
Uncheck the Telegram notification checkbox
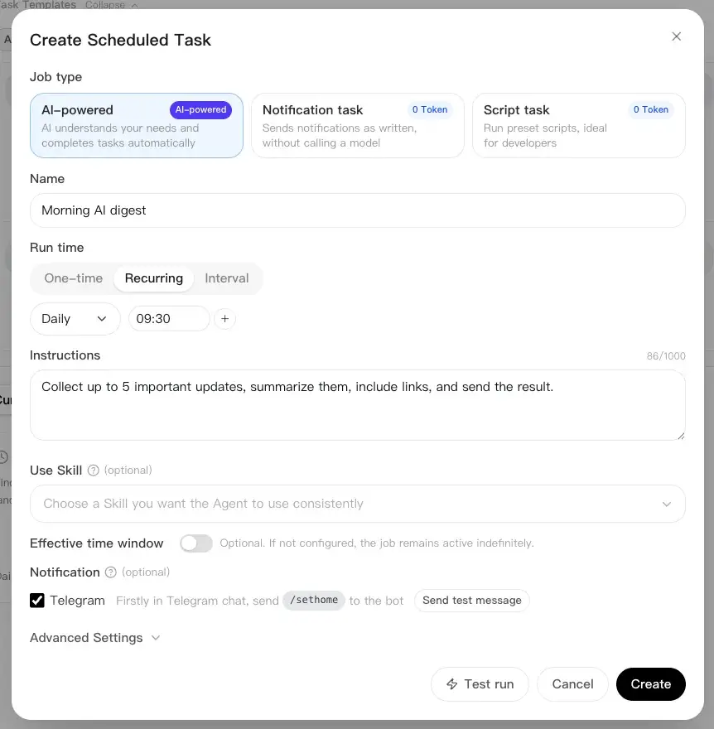click(37, 601)
